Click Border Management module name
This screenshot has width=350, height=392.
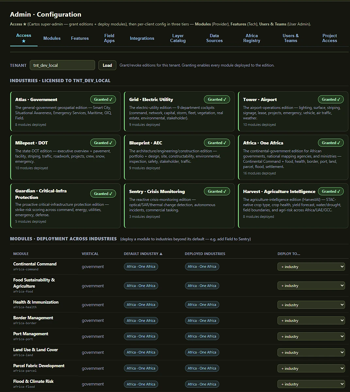(33, 318)
